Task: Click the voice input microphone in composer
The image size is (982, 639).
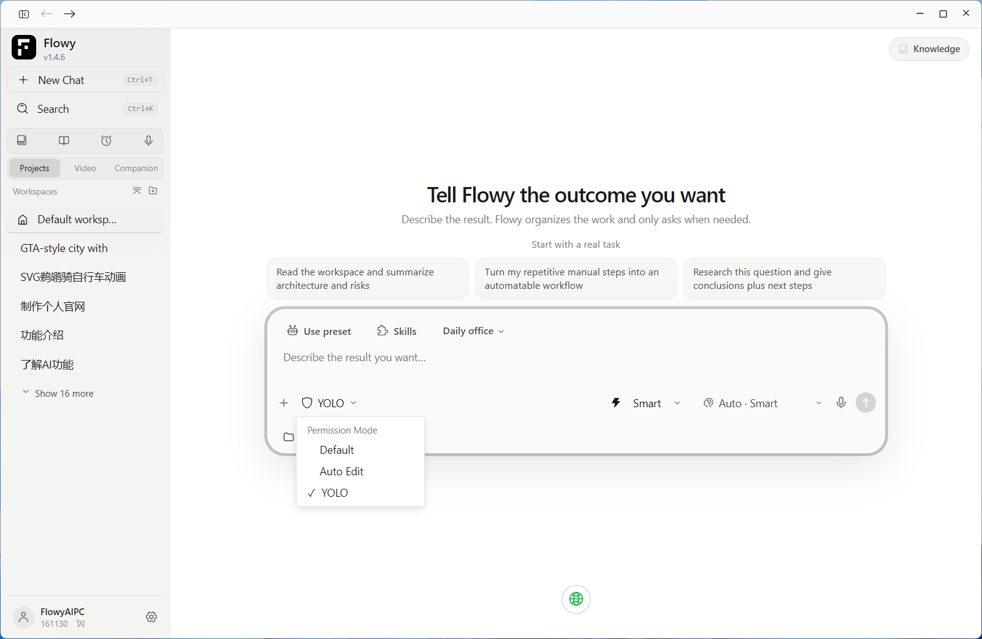Action: click(x=841, y=403)
